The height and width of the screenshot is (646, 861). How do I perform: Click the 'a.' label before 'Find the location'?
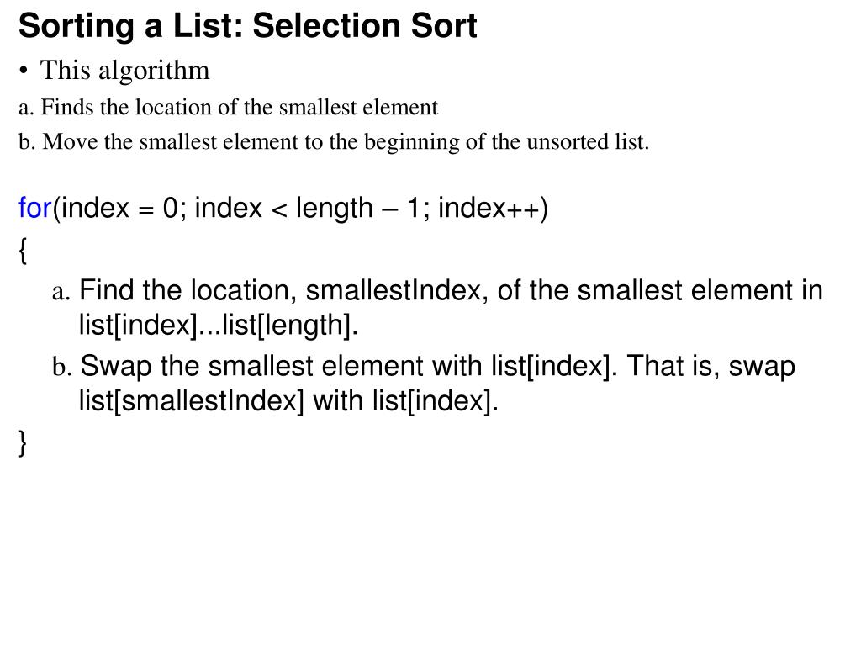[61, 292]
